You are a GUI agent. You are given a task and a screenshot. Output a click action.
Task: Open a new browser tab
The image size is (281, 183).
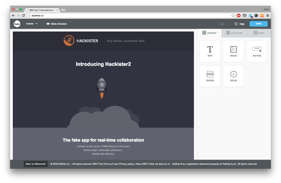pyautogui.click(x=63, y=10)
